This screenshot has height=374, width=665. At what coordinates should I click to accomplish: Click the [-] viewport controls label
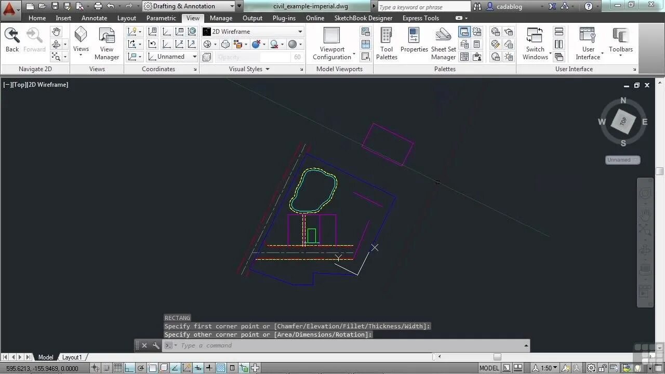(8, 84)
